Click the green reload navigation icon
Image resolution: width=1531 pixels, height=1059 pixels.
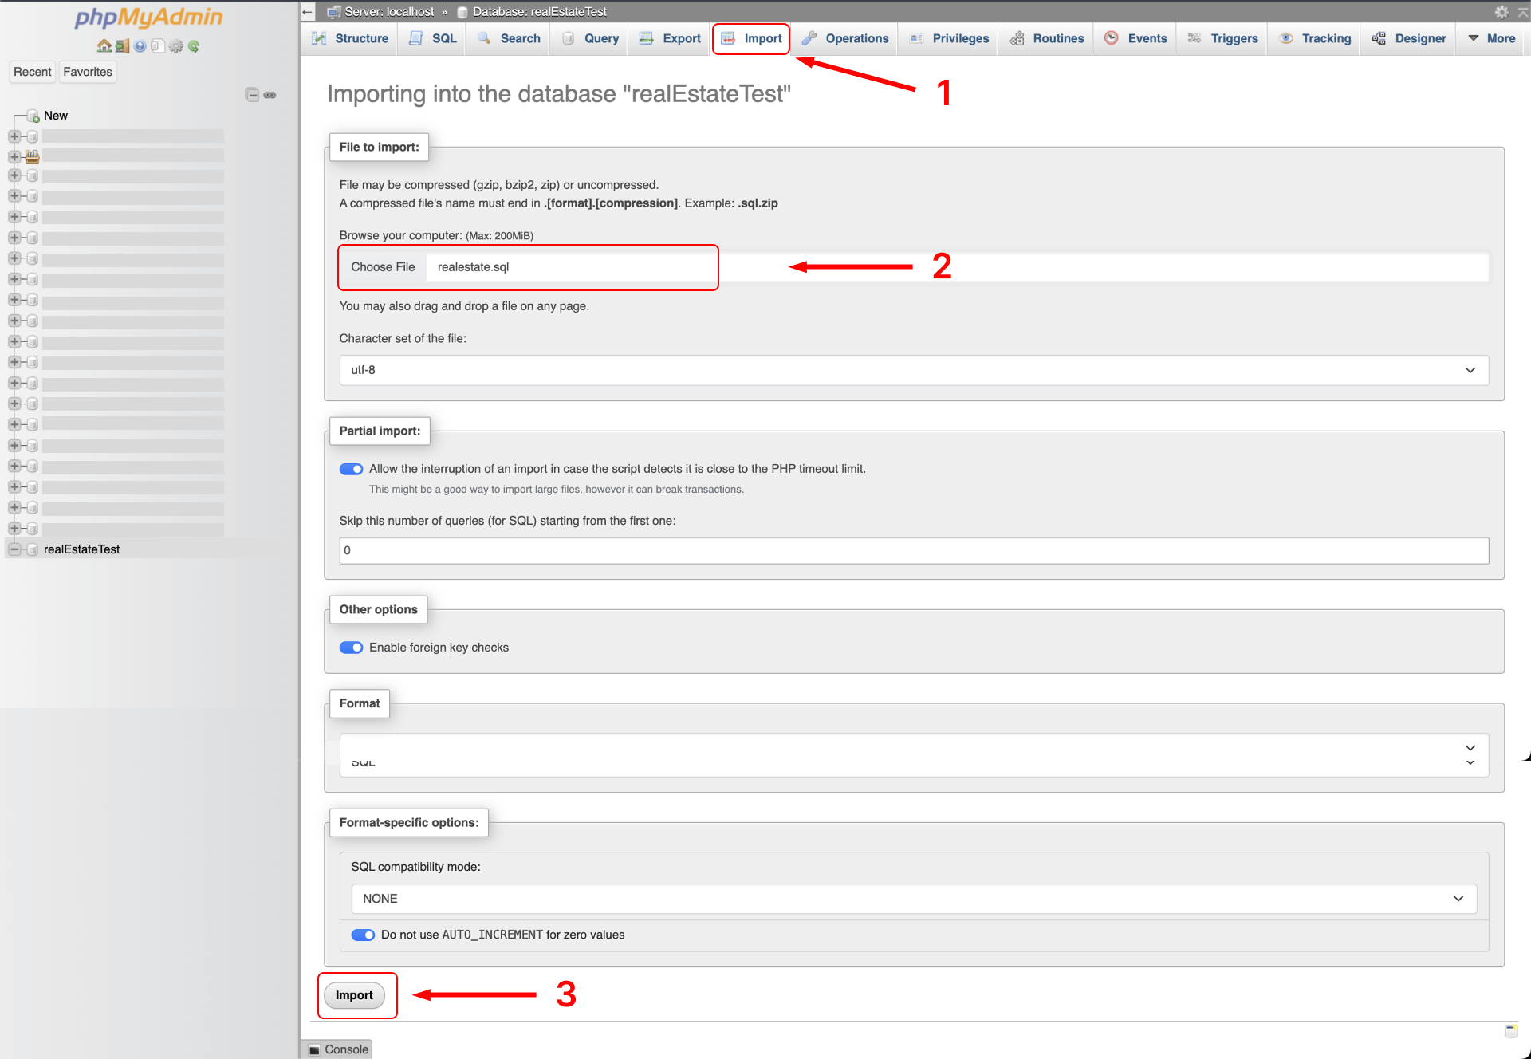[194, 46]
